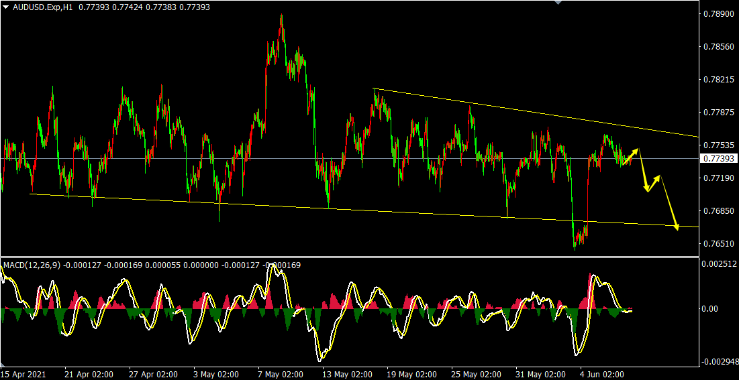Viewport: 739px width, 380px height.
Task: Click the 4 Jun 02:00 date label
Action: (601, 374)
